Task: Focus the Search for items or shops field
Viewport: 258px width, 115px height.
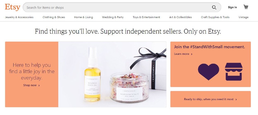Action: (122, 7)
